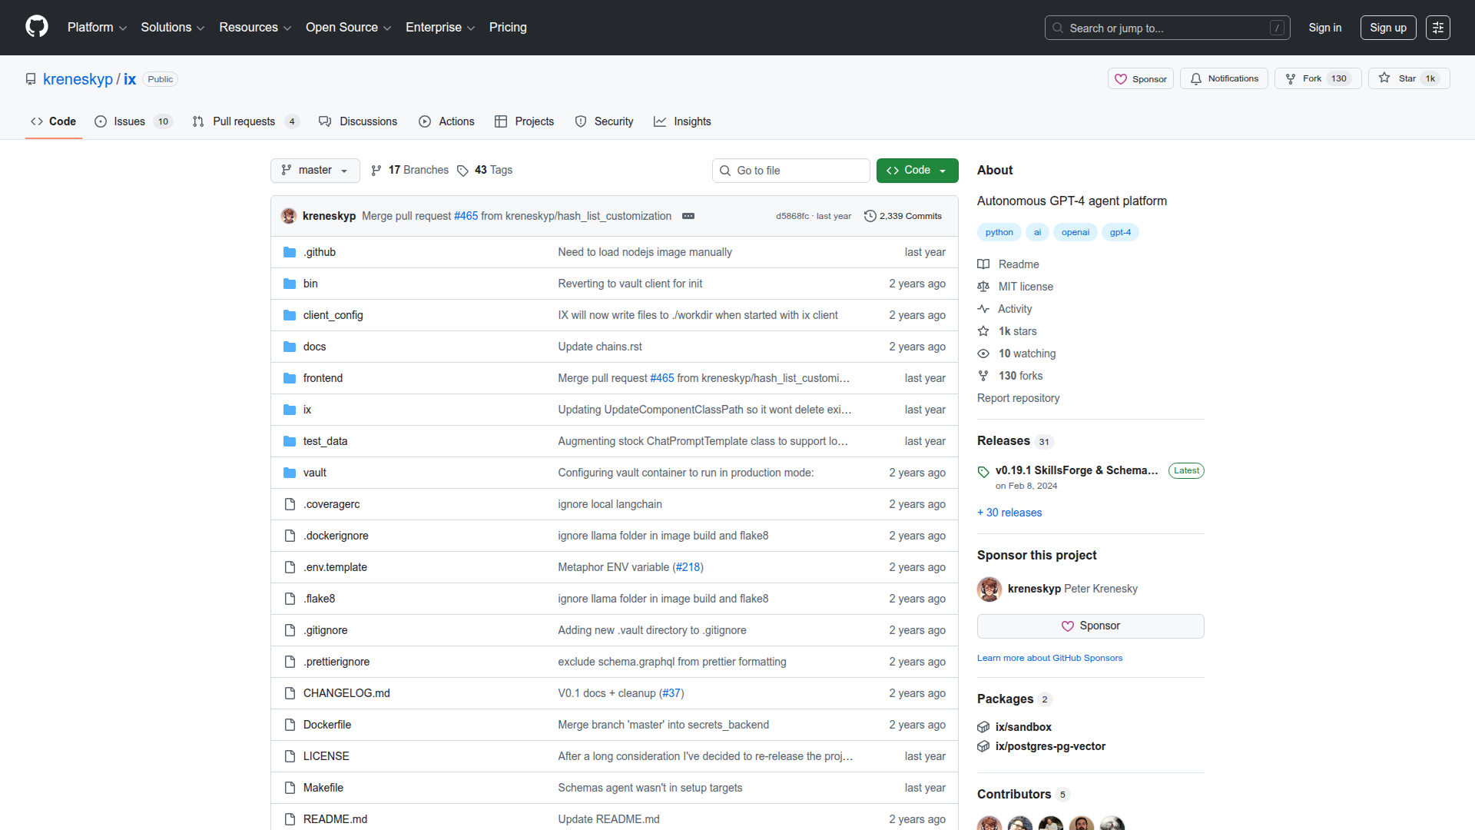1475x830 pixels.
Task: Open the top-right command palette icon
Action: pos(1437,28)
